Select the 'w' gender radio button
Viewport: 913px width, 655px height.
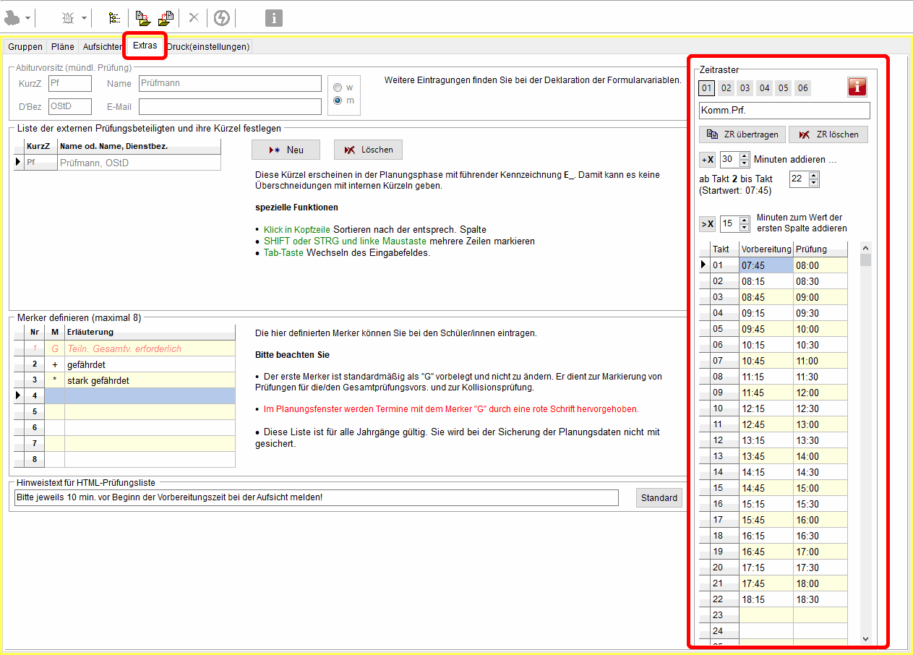coord(338,87)
